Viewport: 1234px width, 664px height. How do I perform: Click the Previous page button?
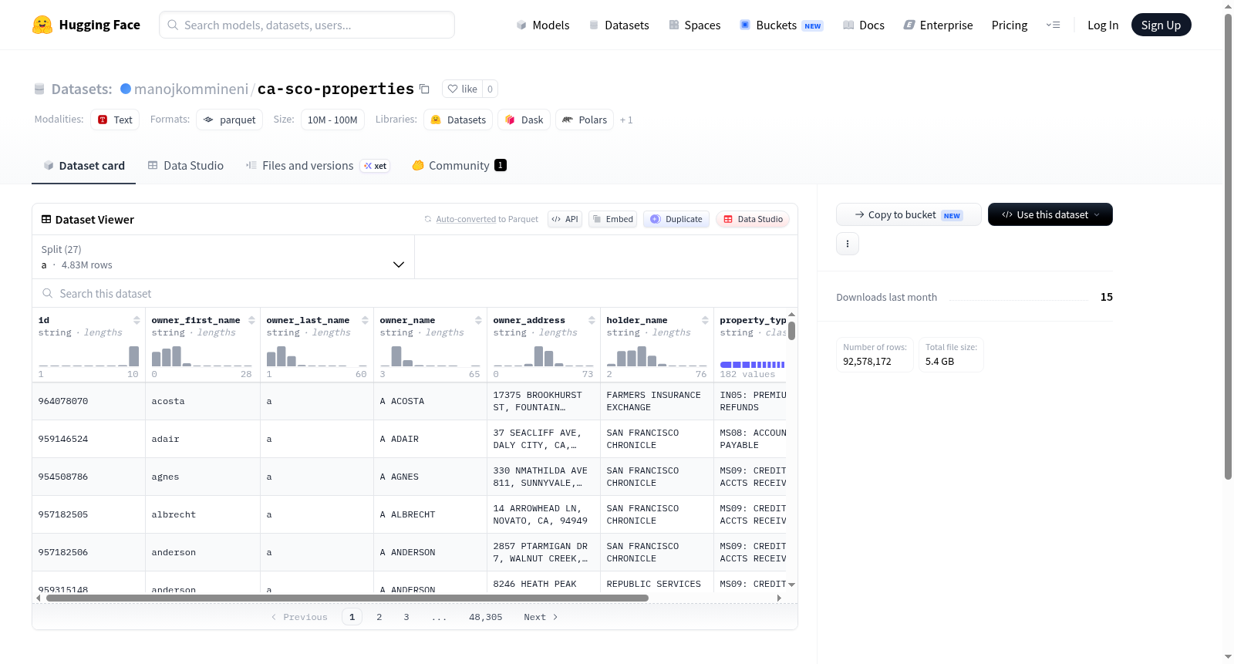click(299, 617)
